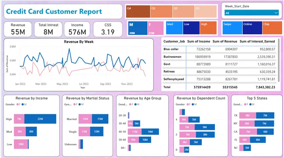Click the 12M male Single bar
This screenshot has height=158, width=284.
[97, 131]
